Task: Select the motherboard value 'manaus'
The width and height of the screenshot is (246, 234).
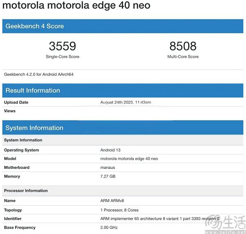Action: point(107,168)
